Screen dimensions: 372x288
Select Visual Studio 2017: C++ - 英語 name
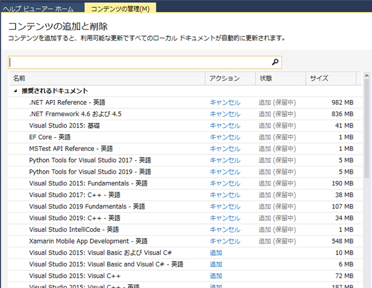(x=75, y=195)
